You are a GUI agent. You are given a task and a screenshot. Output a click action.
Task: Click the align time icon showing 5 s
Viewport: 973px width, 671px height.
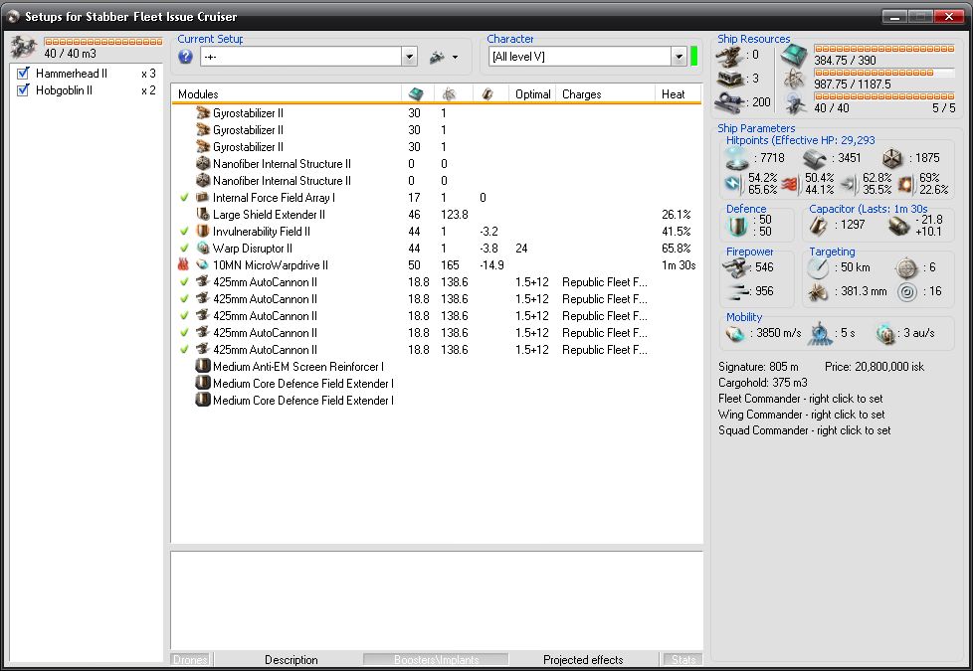click(x=820, y=334)
